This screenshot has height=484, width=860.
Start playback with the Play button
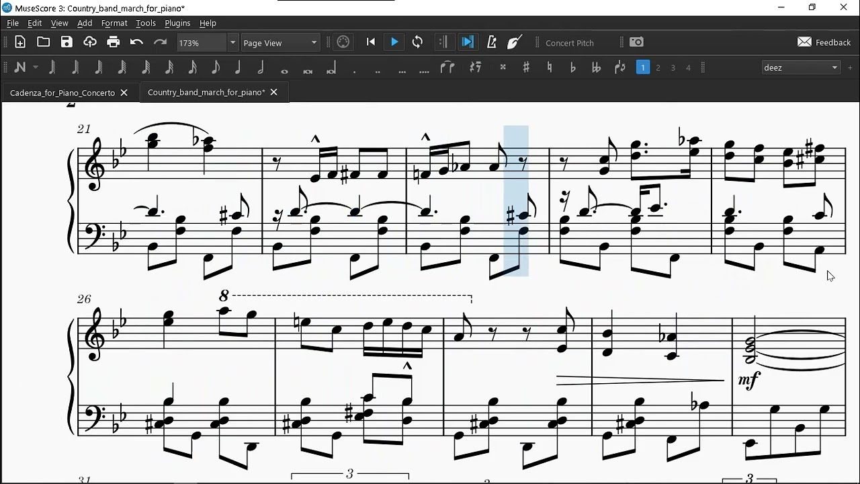[394, 42]
